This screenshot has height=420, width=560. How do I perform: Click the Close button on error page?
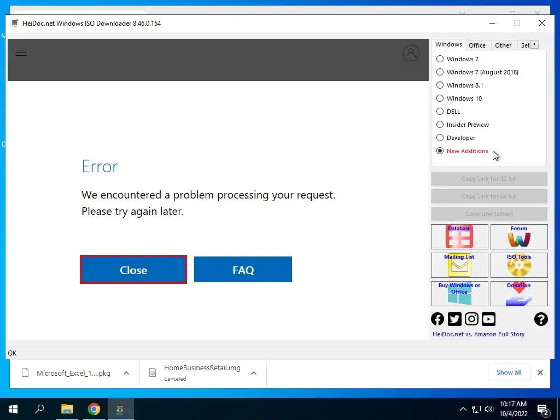pyautogui.click(x=133, y=270)
